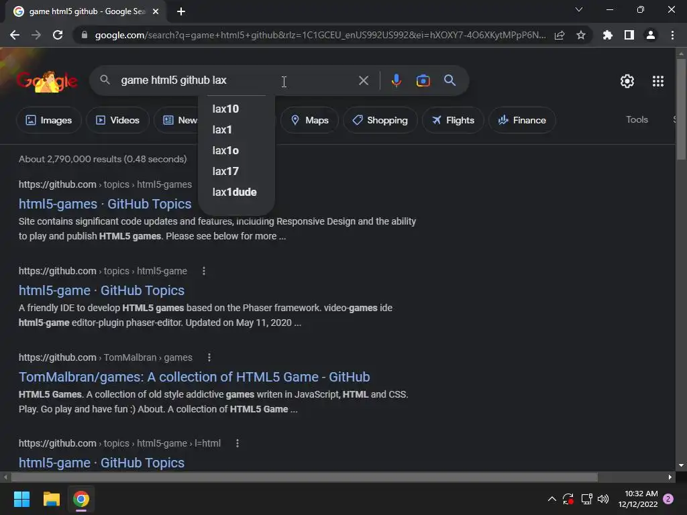Close the Google Search tab
The width and height of the screenshot is (687, 515).
(156, 11)
